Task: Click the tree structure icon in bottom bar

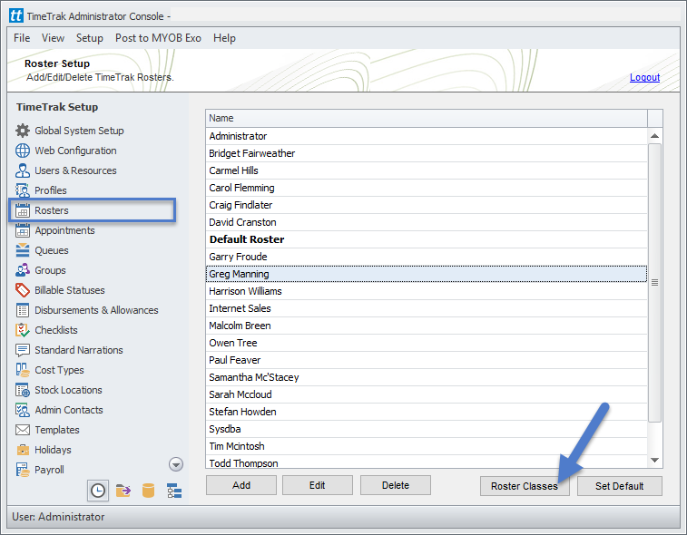Action: click(174, 491)
